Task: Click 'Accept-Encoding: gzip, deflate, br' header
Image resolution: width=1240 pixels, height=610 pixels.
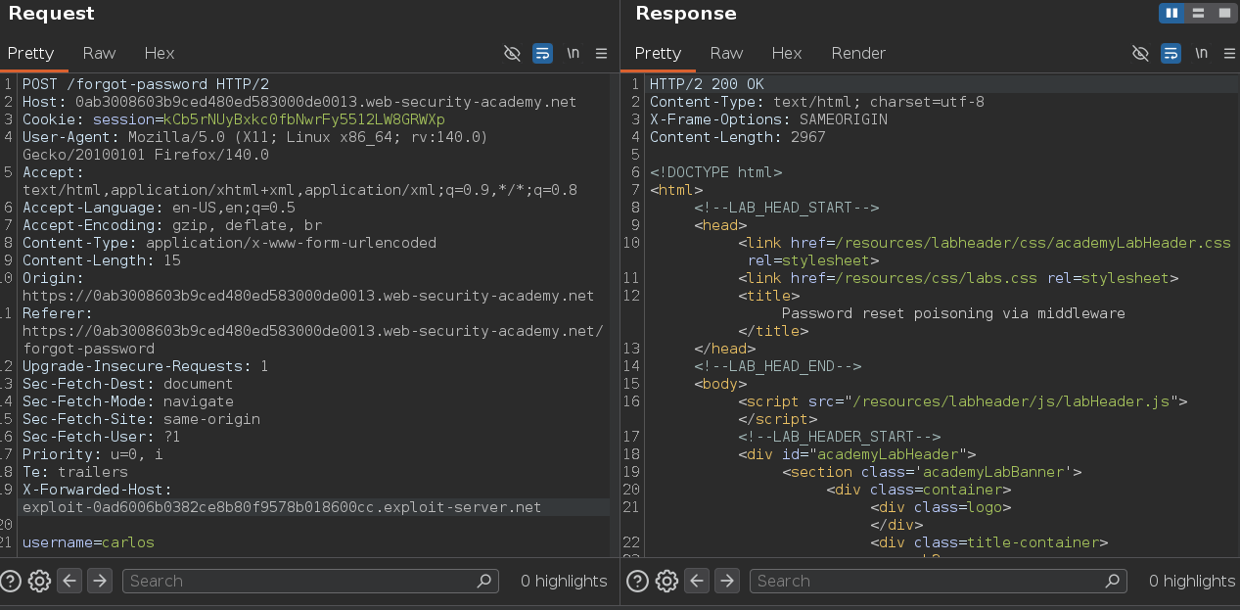Action: point(172,225)
